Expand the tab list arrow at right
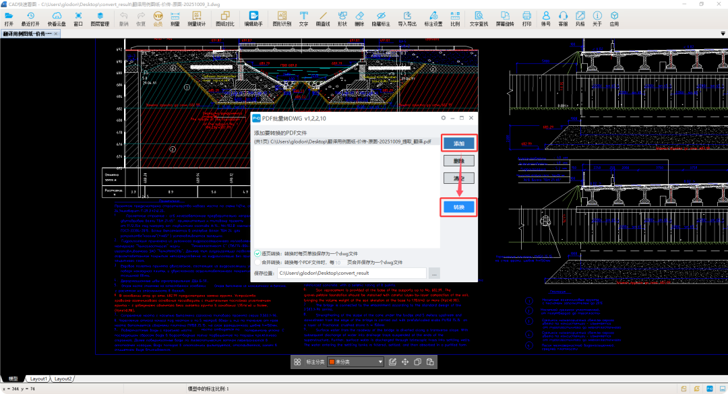The width and height of the screenshot is (728, 394). tap(721, 33)
